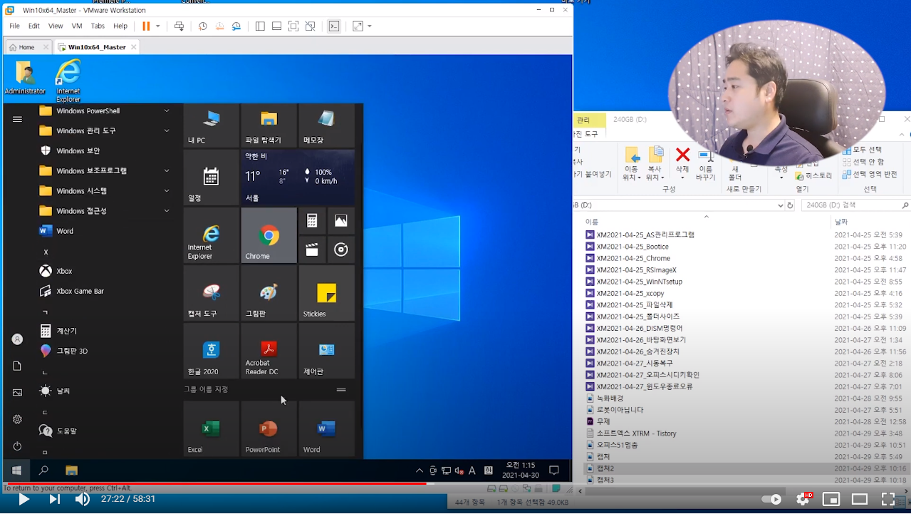Open the VMware Tabs menu
The height and width of the screenshot is (514, 911).
(x=98, y=26)
